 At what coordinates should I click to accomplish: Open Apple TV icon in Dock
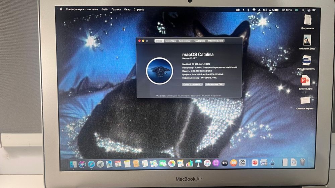tap(224, 163)
